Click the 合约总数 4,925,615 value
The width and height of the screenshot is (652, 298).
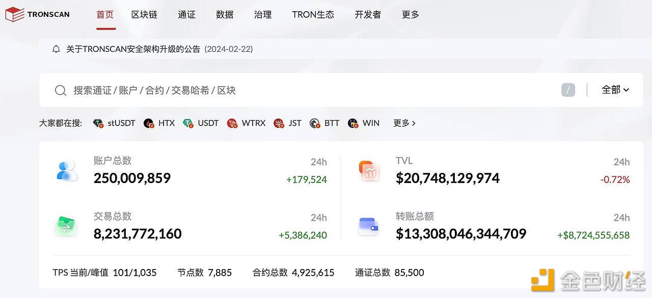tap(313, 273)
